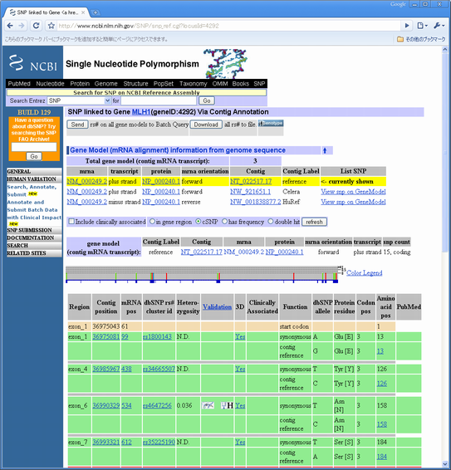Click amino acid position 126 link
Image resolution: width=451 pixels, height=470 pixels.
tap(382, 384)
